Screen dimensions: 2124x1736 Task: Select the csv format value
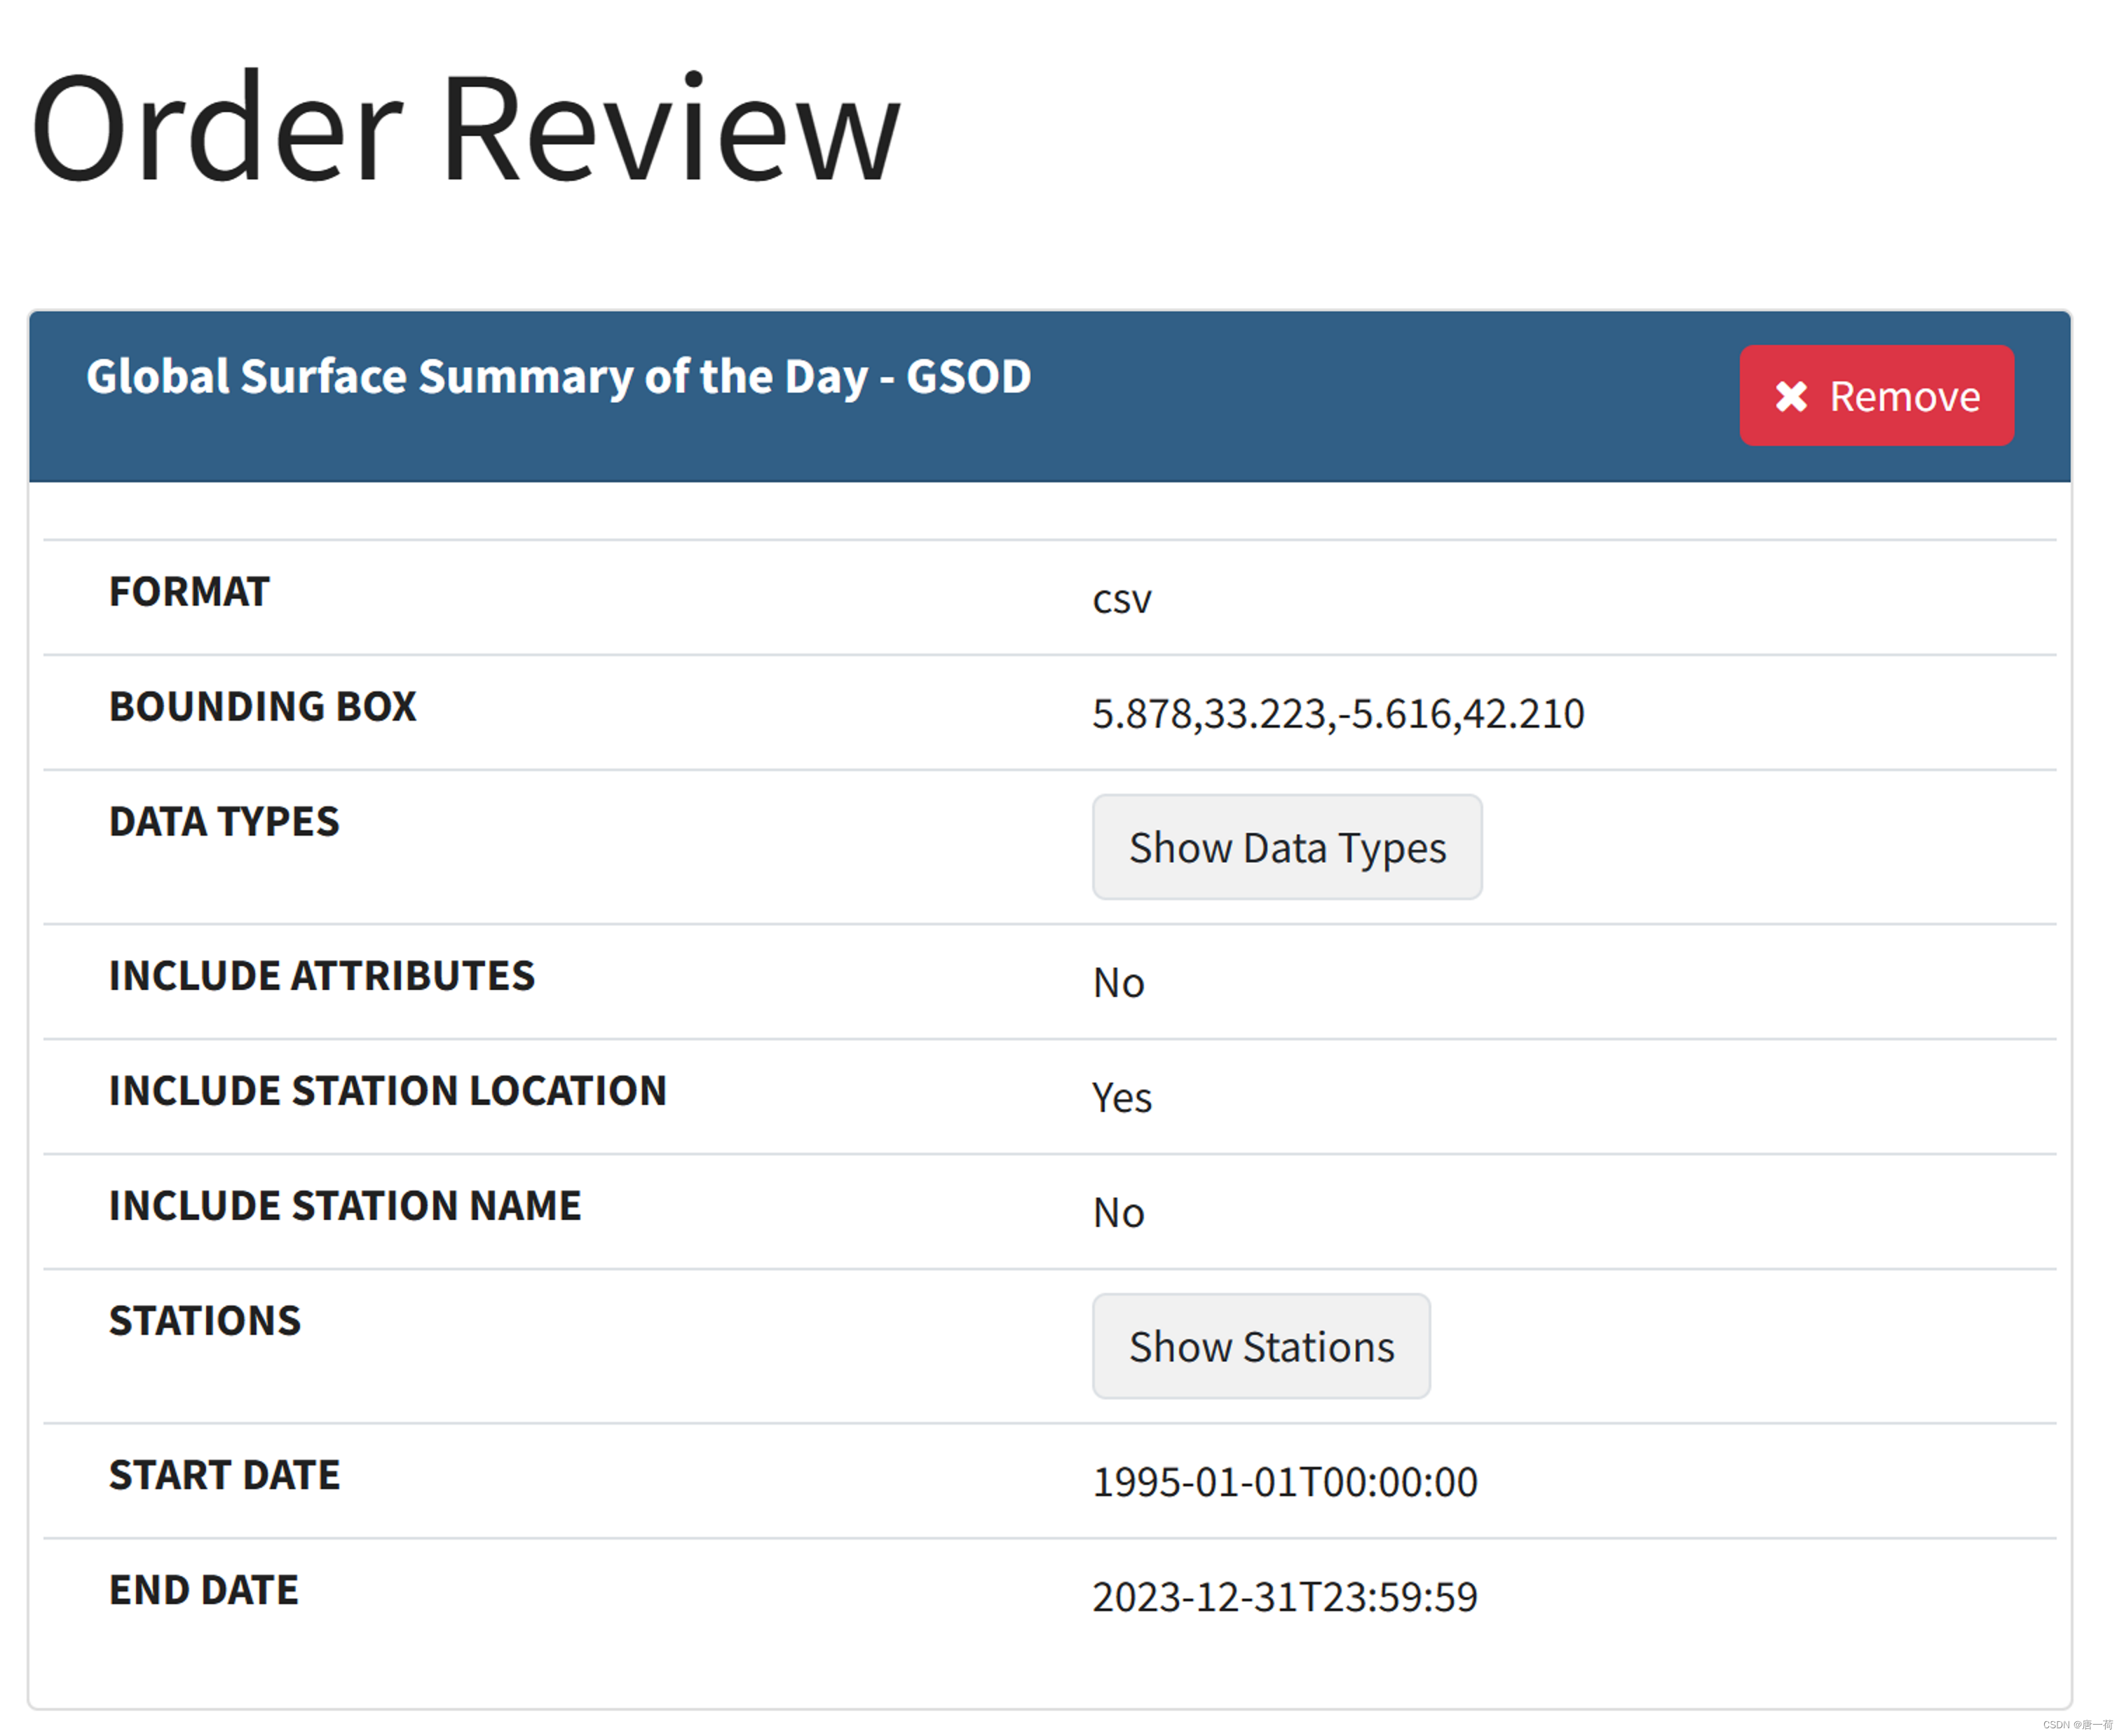1122,600
